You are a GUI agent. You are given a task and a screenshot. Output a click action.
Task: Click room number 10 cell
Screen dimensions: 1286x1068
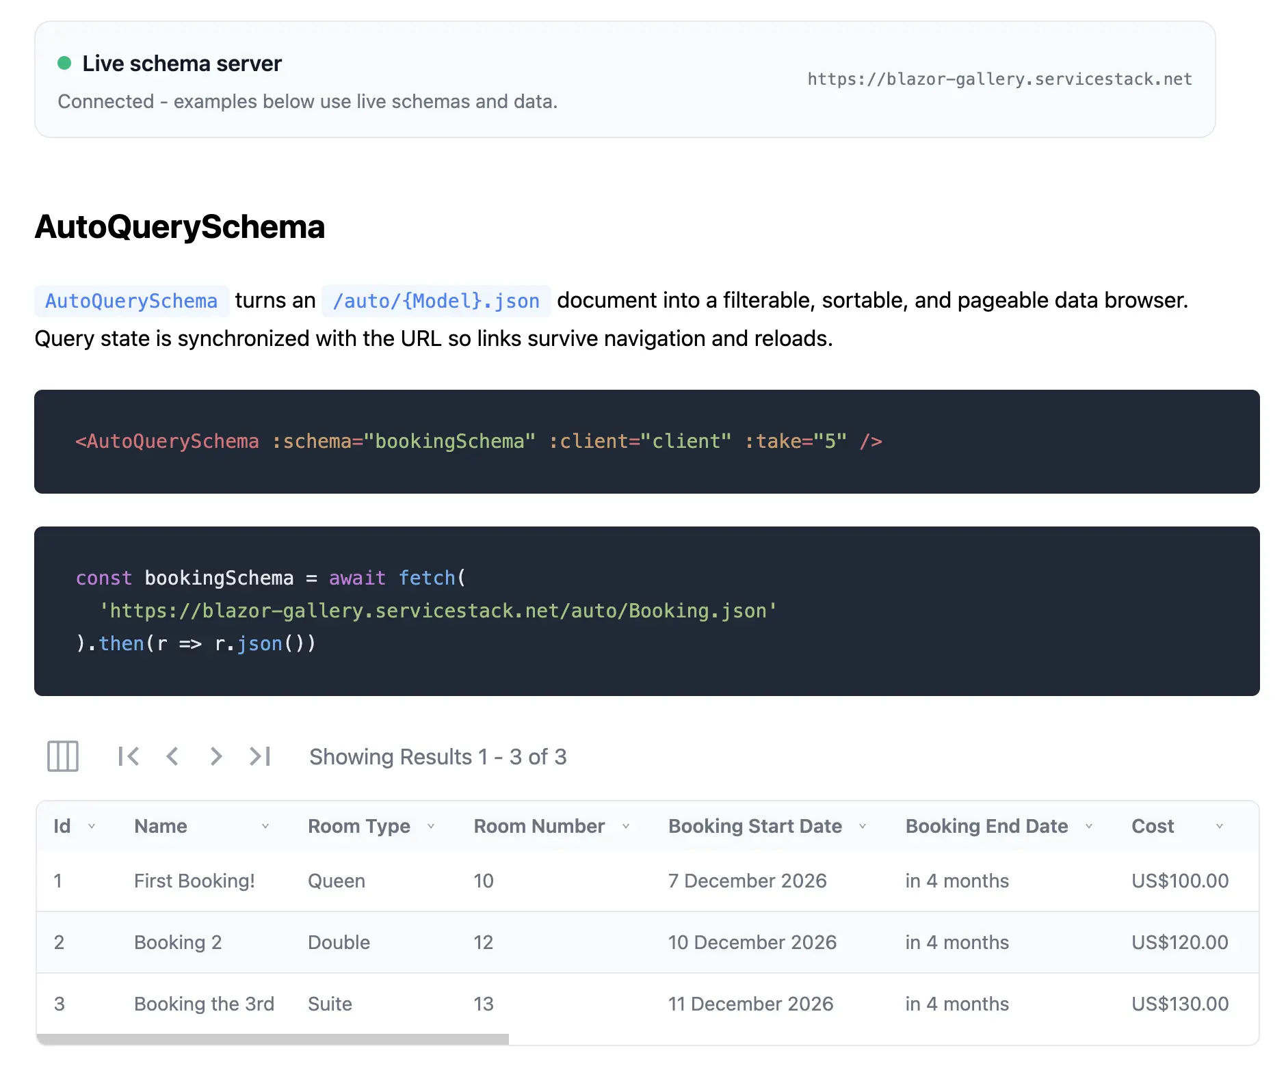(x=484, y=881)
